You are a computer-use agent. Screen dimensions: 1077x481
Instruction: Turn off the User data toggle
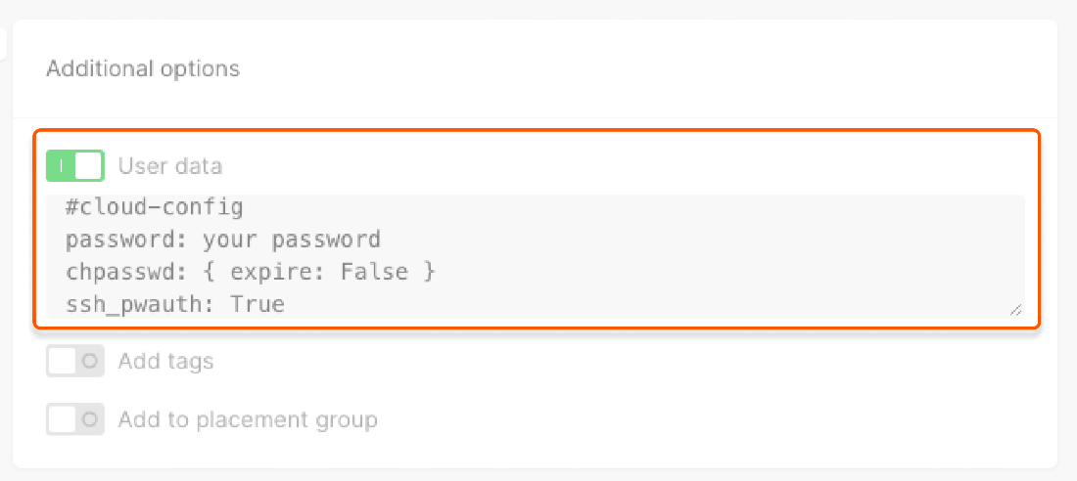75,166
